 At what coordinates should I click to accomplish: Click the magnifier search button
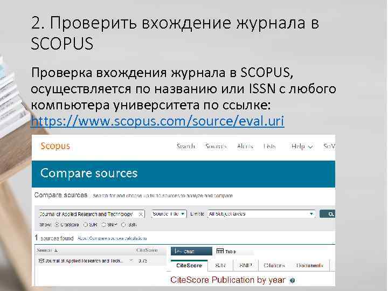coord(328,214)
